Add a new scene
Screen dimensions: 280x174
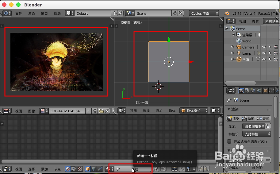175,14
